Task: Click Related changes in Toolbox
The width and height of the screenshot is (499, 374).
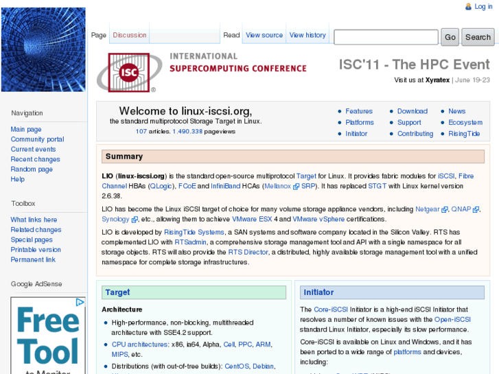Action: 36,229
